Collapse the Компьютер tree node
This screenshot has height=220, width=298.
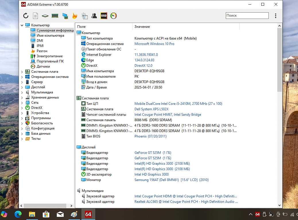[22, 25]
